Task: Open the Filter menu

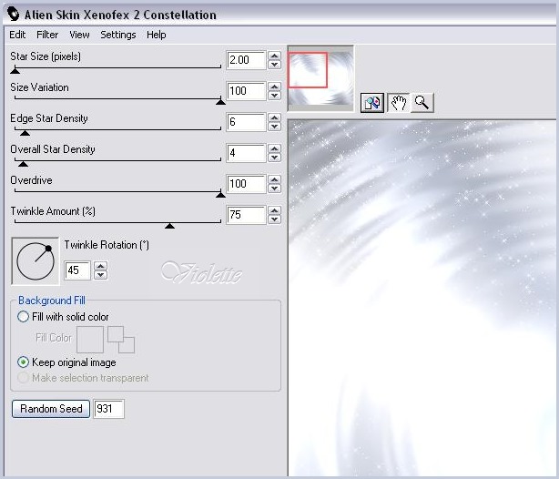Action: point(47,35)
